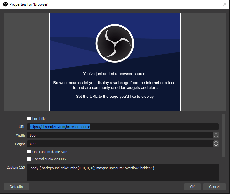Focus the Width value field

pos(119,135)
